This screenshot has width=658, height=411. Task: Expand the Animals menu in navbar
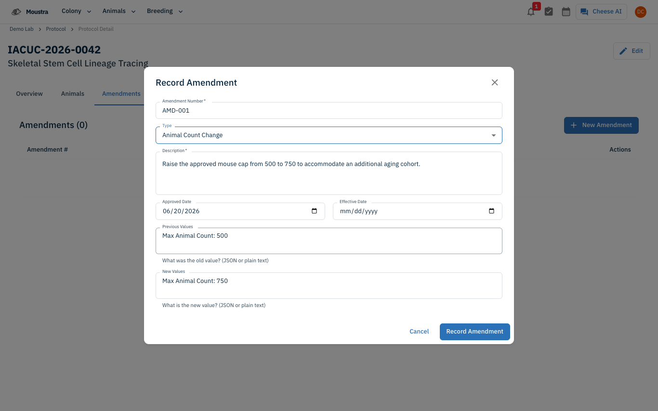click(x=119, y=12)
